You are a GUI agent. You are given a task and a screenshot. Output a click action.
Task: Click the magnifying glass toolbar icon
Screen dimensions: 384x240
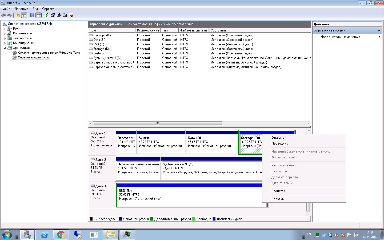(65, 15)
